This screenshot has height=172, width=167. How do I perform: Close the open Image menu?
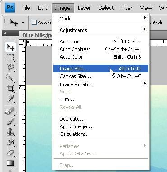[63, 8]
